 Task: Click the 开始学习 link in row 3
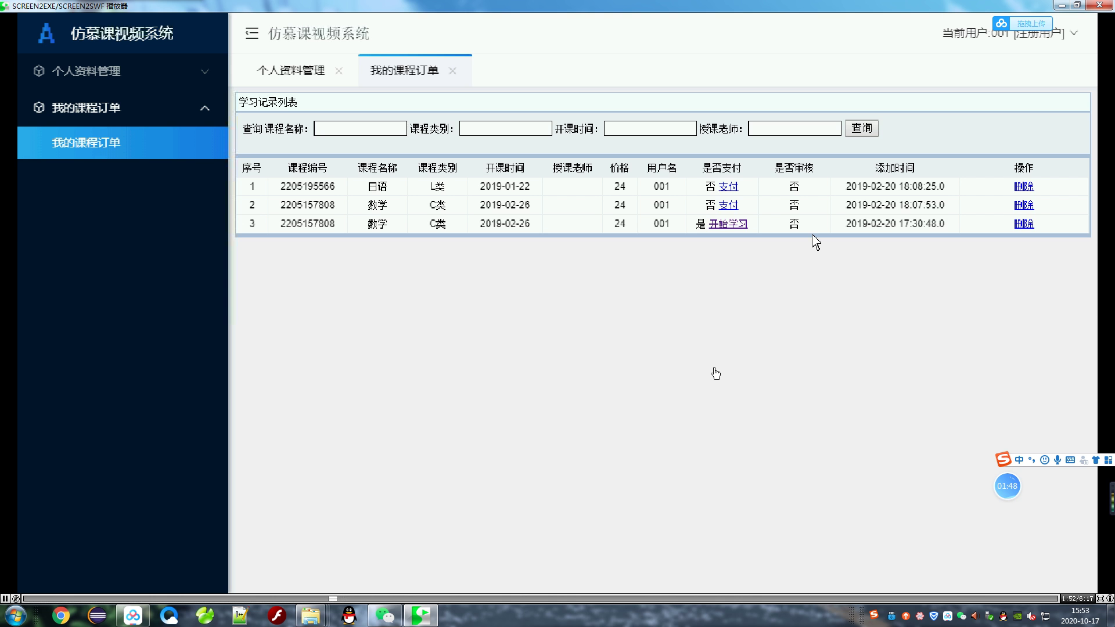(x=728, y=224)
